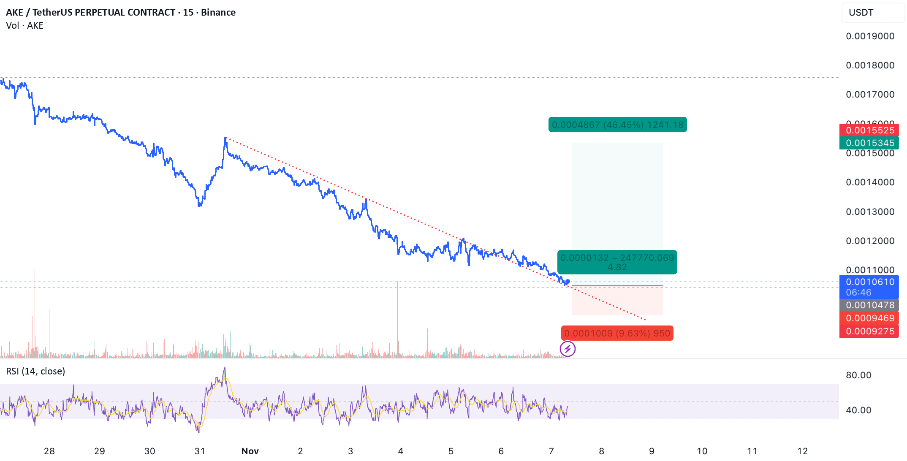Screen dimensions: 907x461
Task: Click the Vol · AKE indicator label
Action: point(25,26)
